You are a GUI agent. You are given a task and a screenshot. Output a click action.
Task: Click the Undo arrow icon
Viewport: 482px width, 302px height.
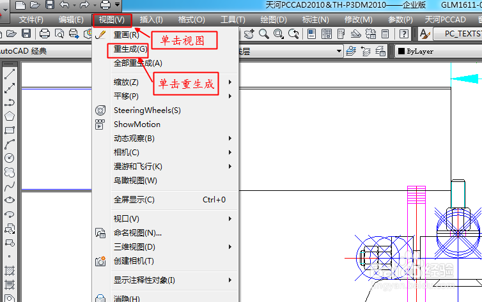(65, 5)
